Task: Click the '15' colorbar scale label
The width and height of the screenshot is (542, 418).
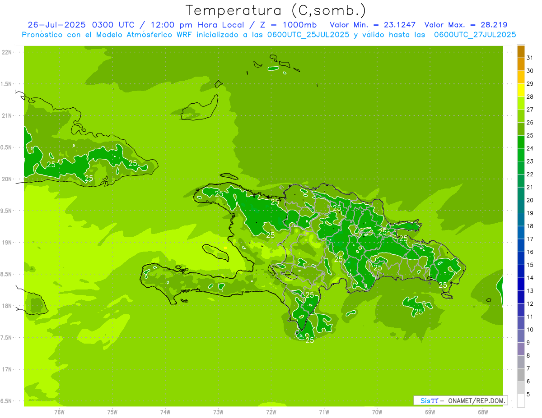Action: click(x=530, y=265)
